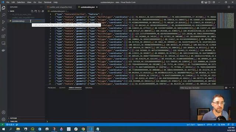Viewport: 236px width, 132px height.
Task: Open the File menu
Action: click(8, 2)
